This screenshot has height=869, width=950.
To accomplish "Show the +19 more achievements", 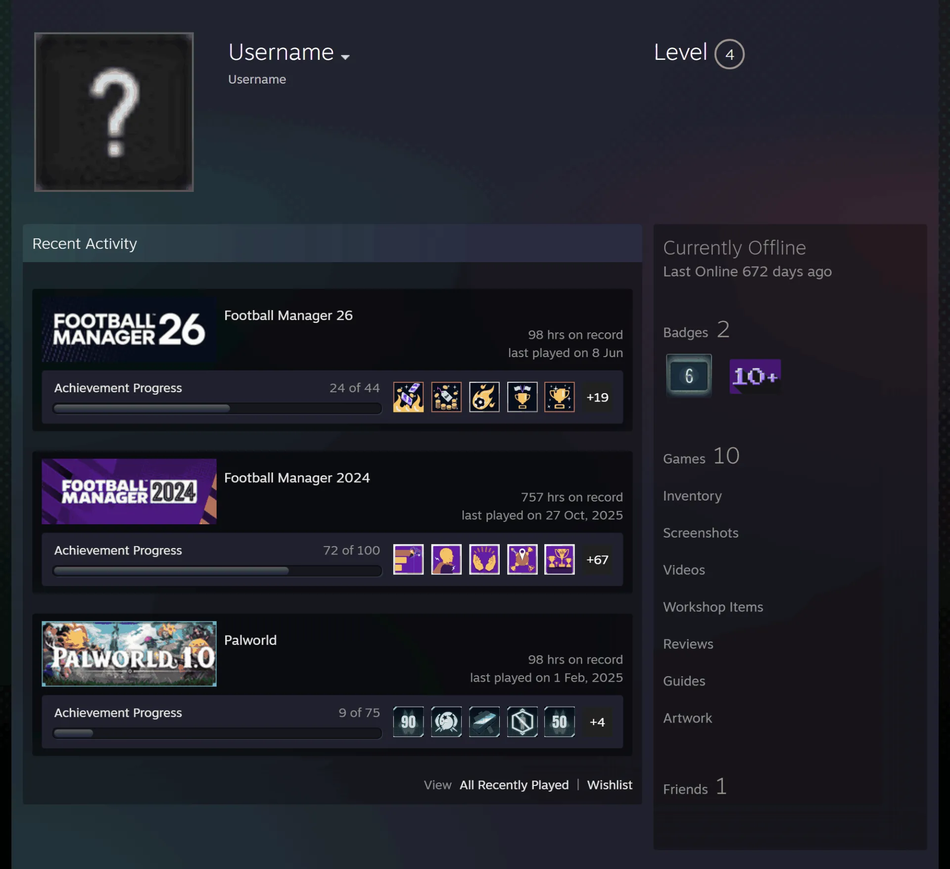I will (x=597, y=397).
